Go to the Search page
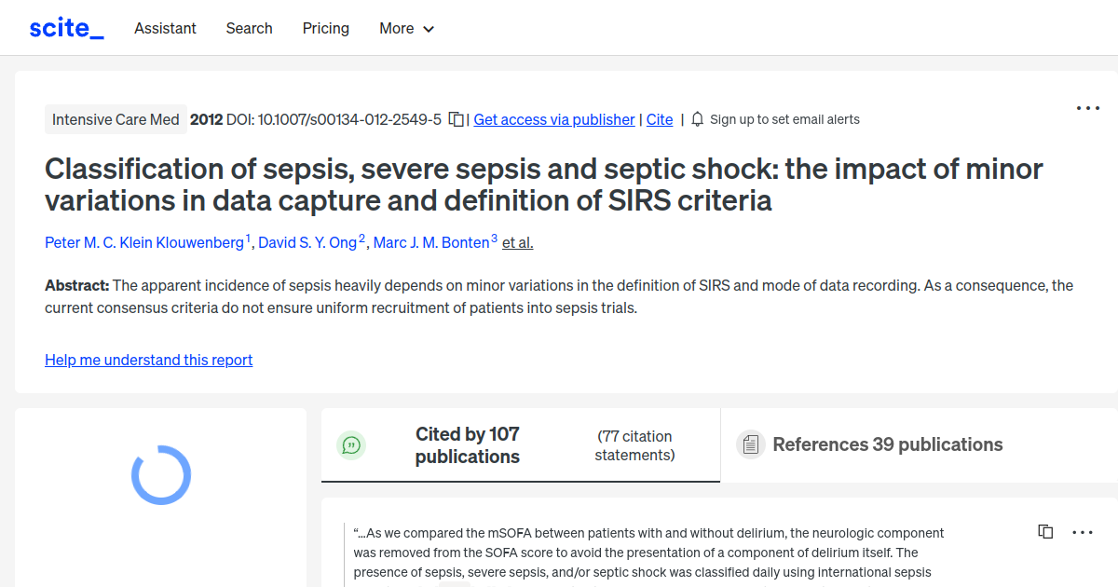 pyautogui.click(x=249, y=28)
